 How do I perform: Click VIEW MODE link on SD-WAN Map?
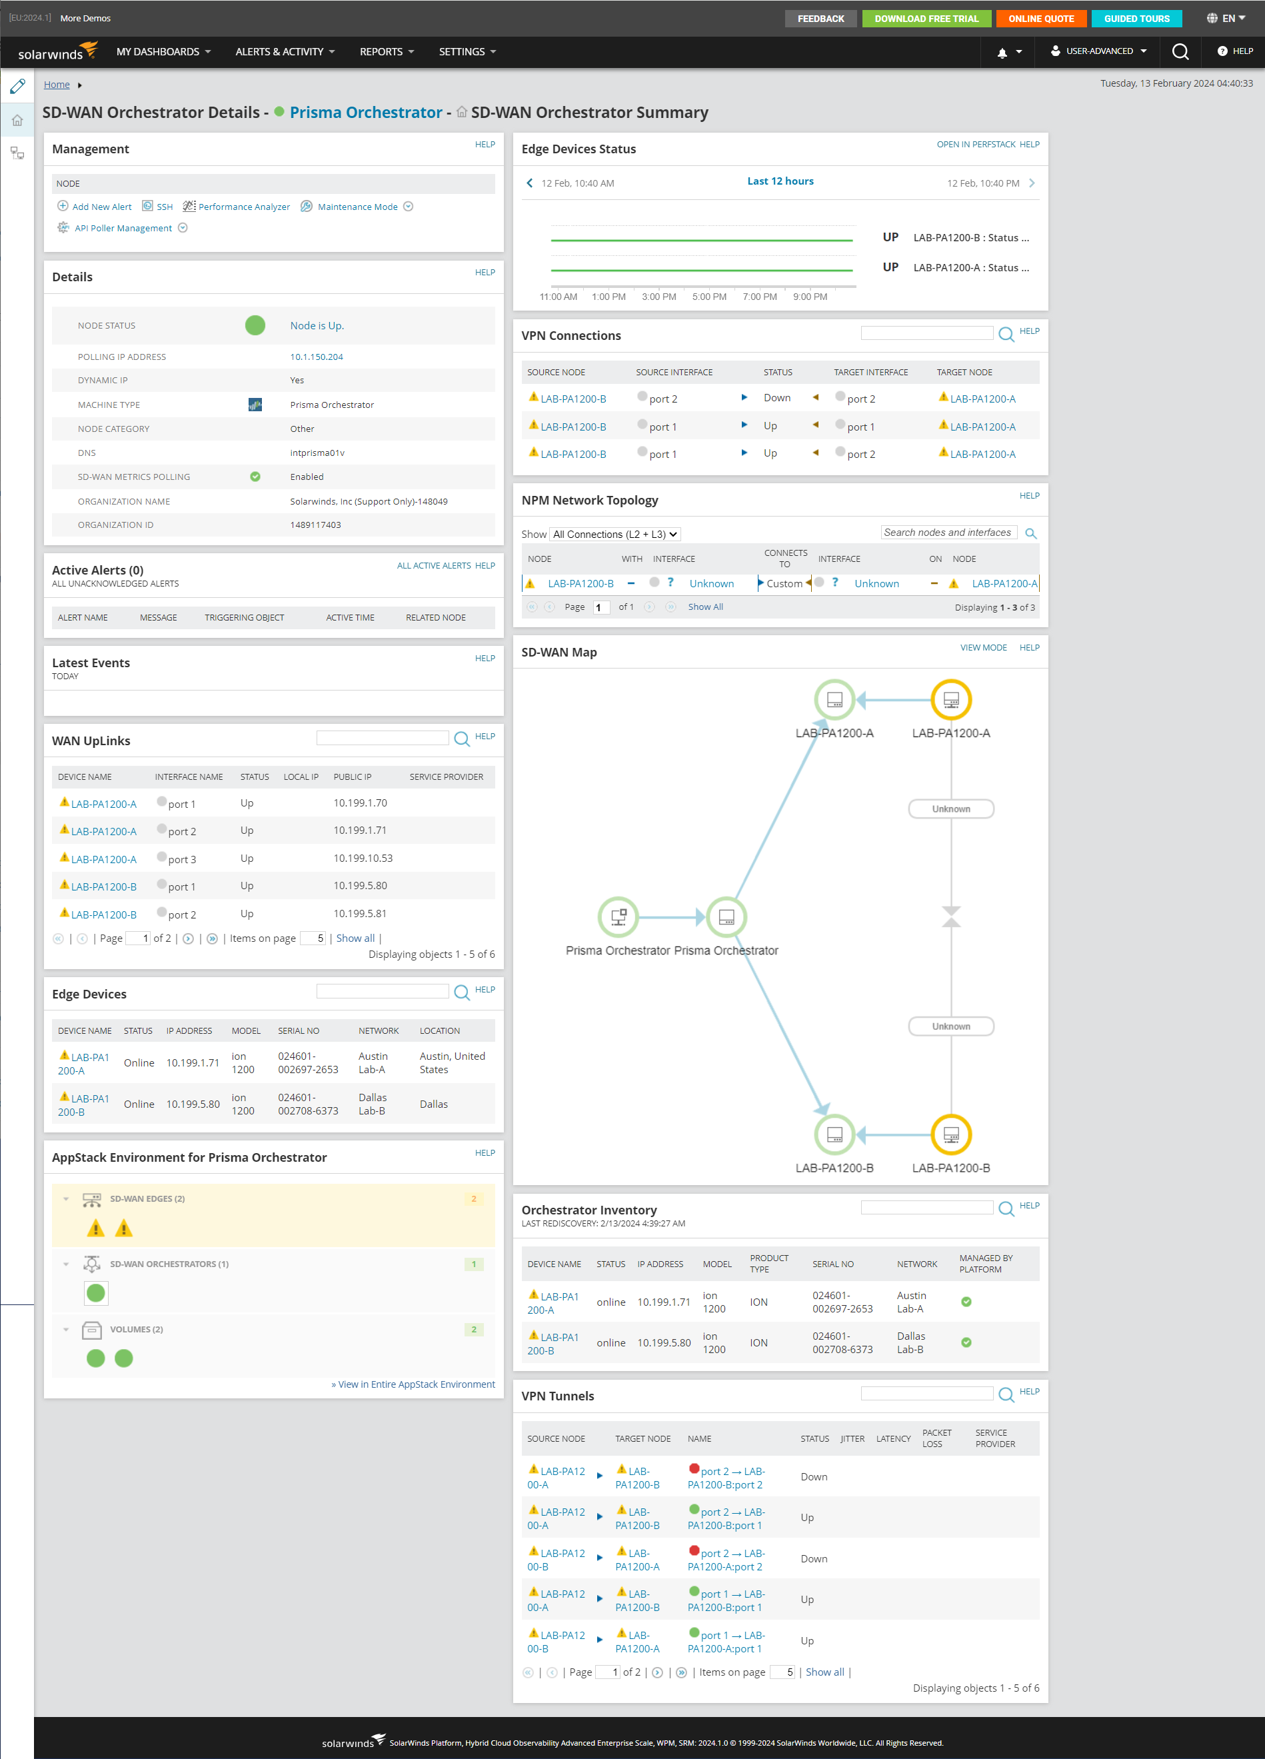[x=984, y=648]
